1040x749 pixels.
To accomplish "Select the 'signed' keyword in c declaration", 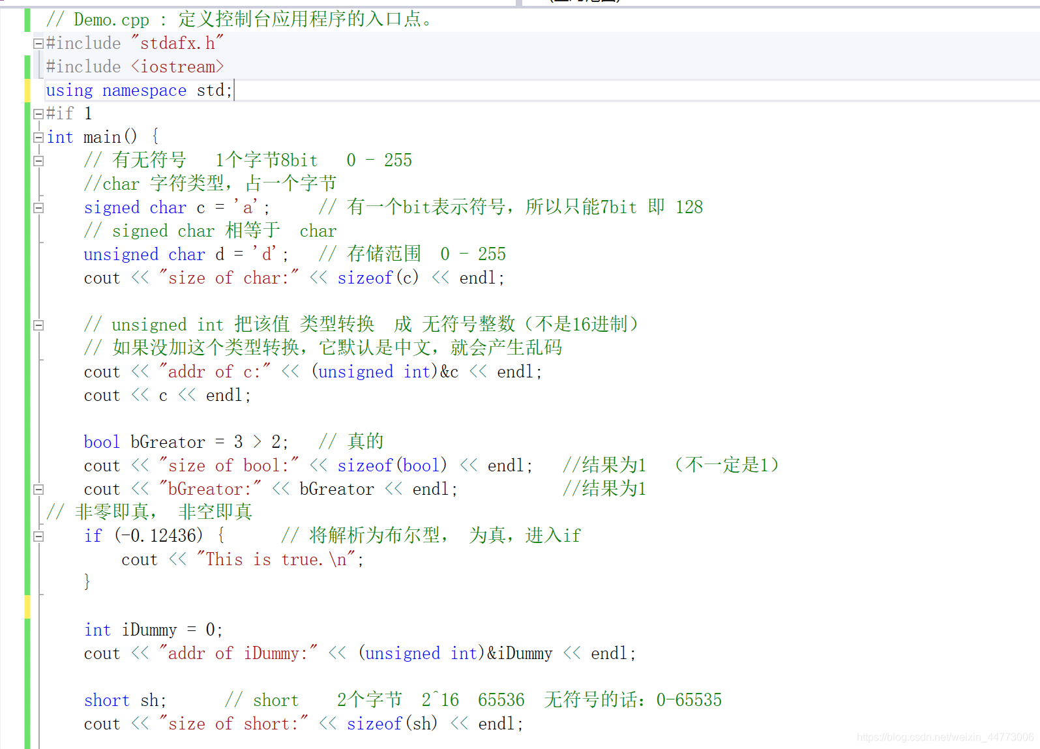I will (111, 208).
